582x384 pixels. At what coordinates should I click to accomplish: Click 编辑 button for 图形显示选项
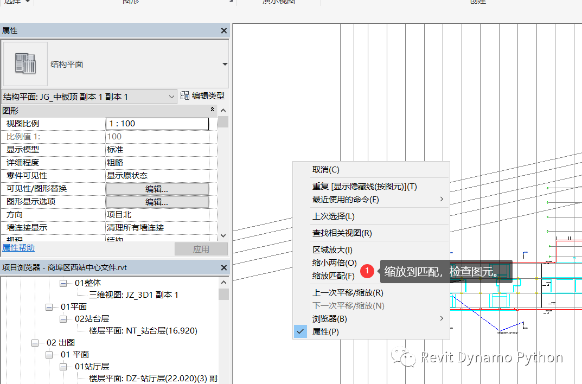[x=157, y=202]
